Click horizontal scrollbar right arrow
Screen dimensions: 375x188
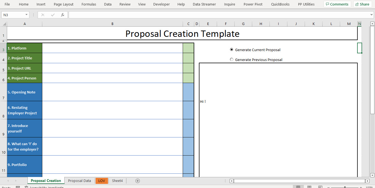point(367,181)
